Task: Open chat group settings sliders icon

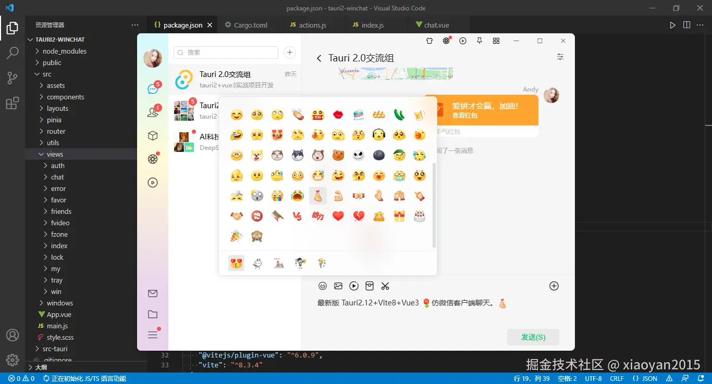Action: pos(560,57)
